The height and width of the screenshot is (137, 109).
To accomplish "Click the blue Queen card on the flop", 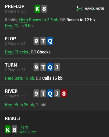I will (50, 41).
